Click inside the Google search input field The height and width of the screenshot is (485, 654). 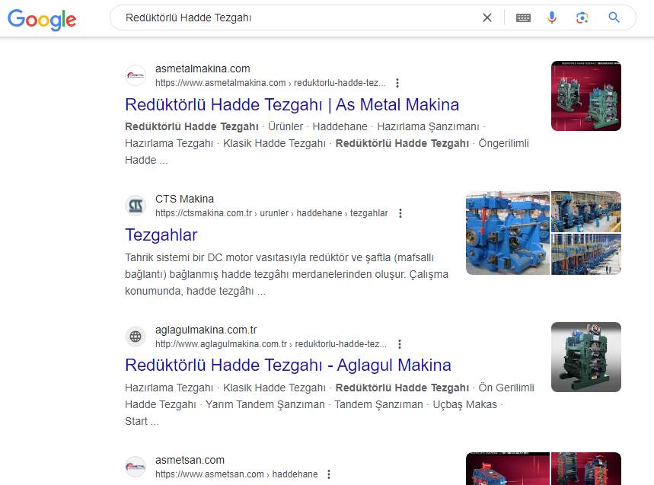click(297, 18)
